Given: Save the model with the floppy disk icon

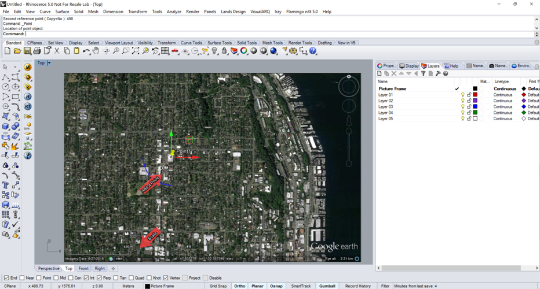Looking at the screenshot, I should [27, 51].
